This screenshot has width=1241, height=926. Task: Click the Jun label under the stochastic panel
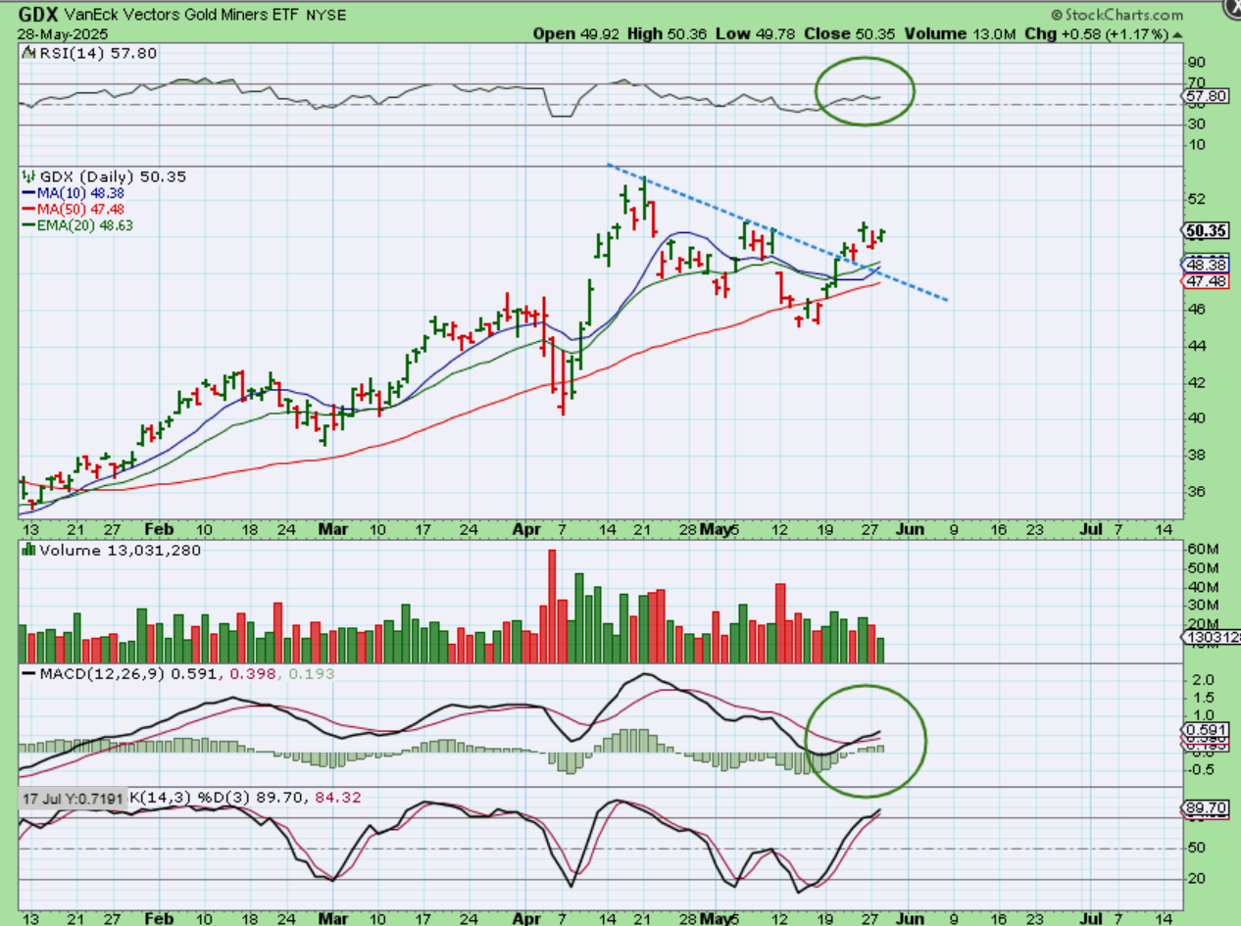tap(912, 918)
